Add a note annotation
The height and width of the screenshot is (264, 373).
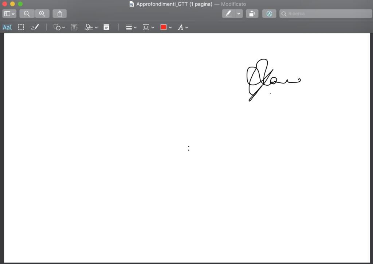(106, 27)
